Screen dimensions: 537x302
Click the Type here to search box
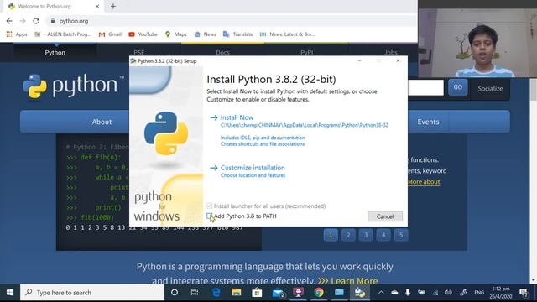point(92,293)
